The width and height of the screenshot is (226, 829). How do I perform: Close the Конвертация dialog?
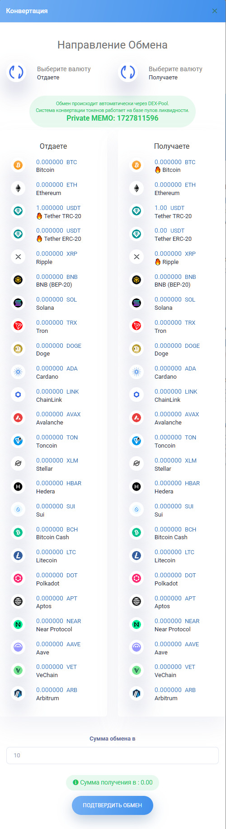click(215, 11)
